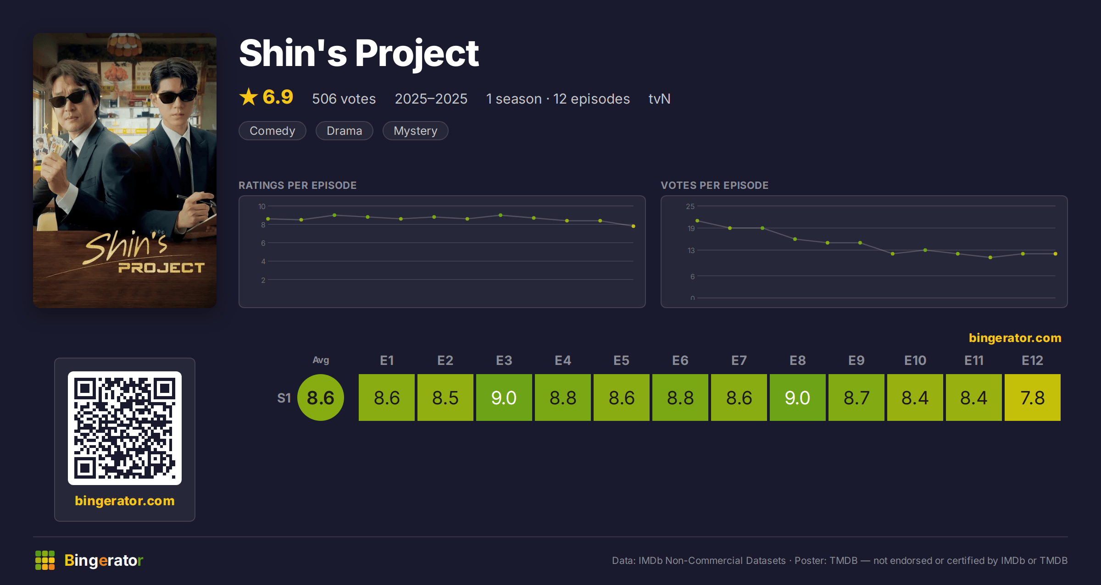Click first point in votes chart
Image resolution: width=1101 pixels, height=585 pixels.
point(697,221)
